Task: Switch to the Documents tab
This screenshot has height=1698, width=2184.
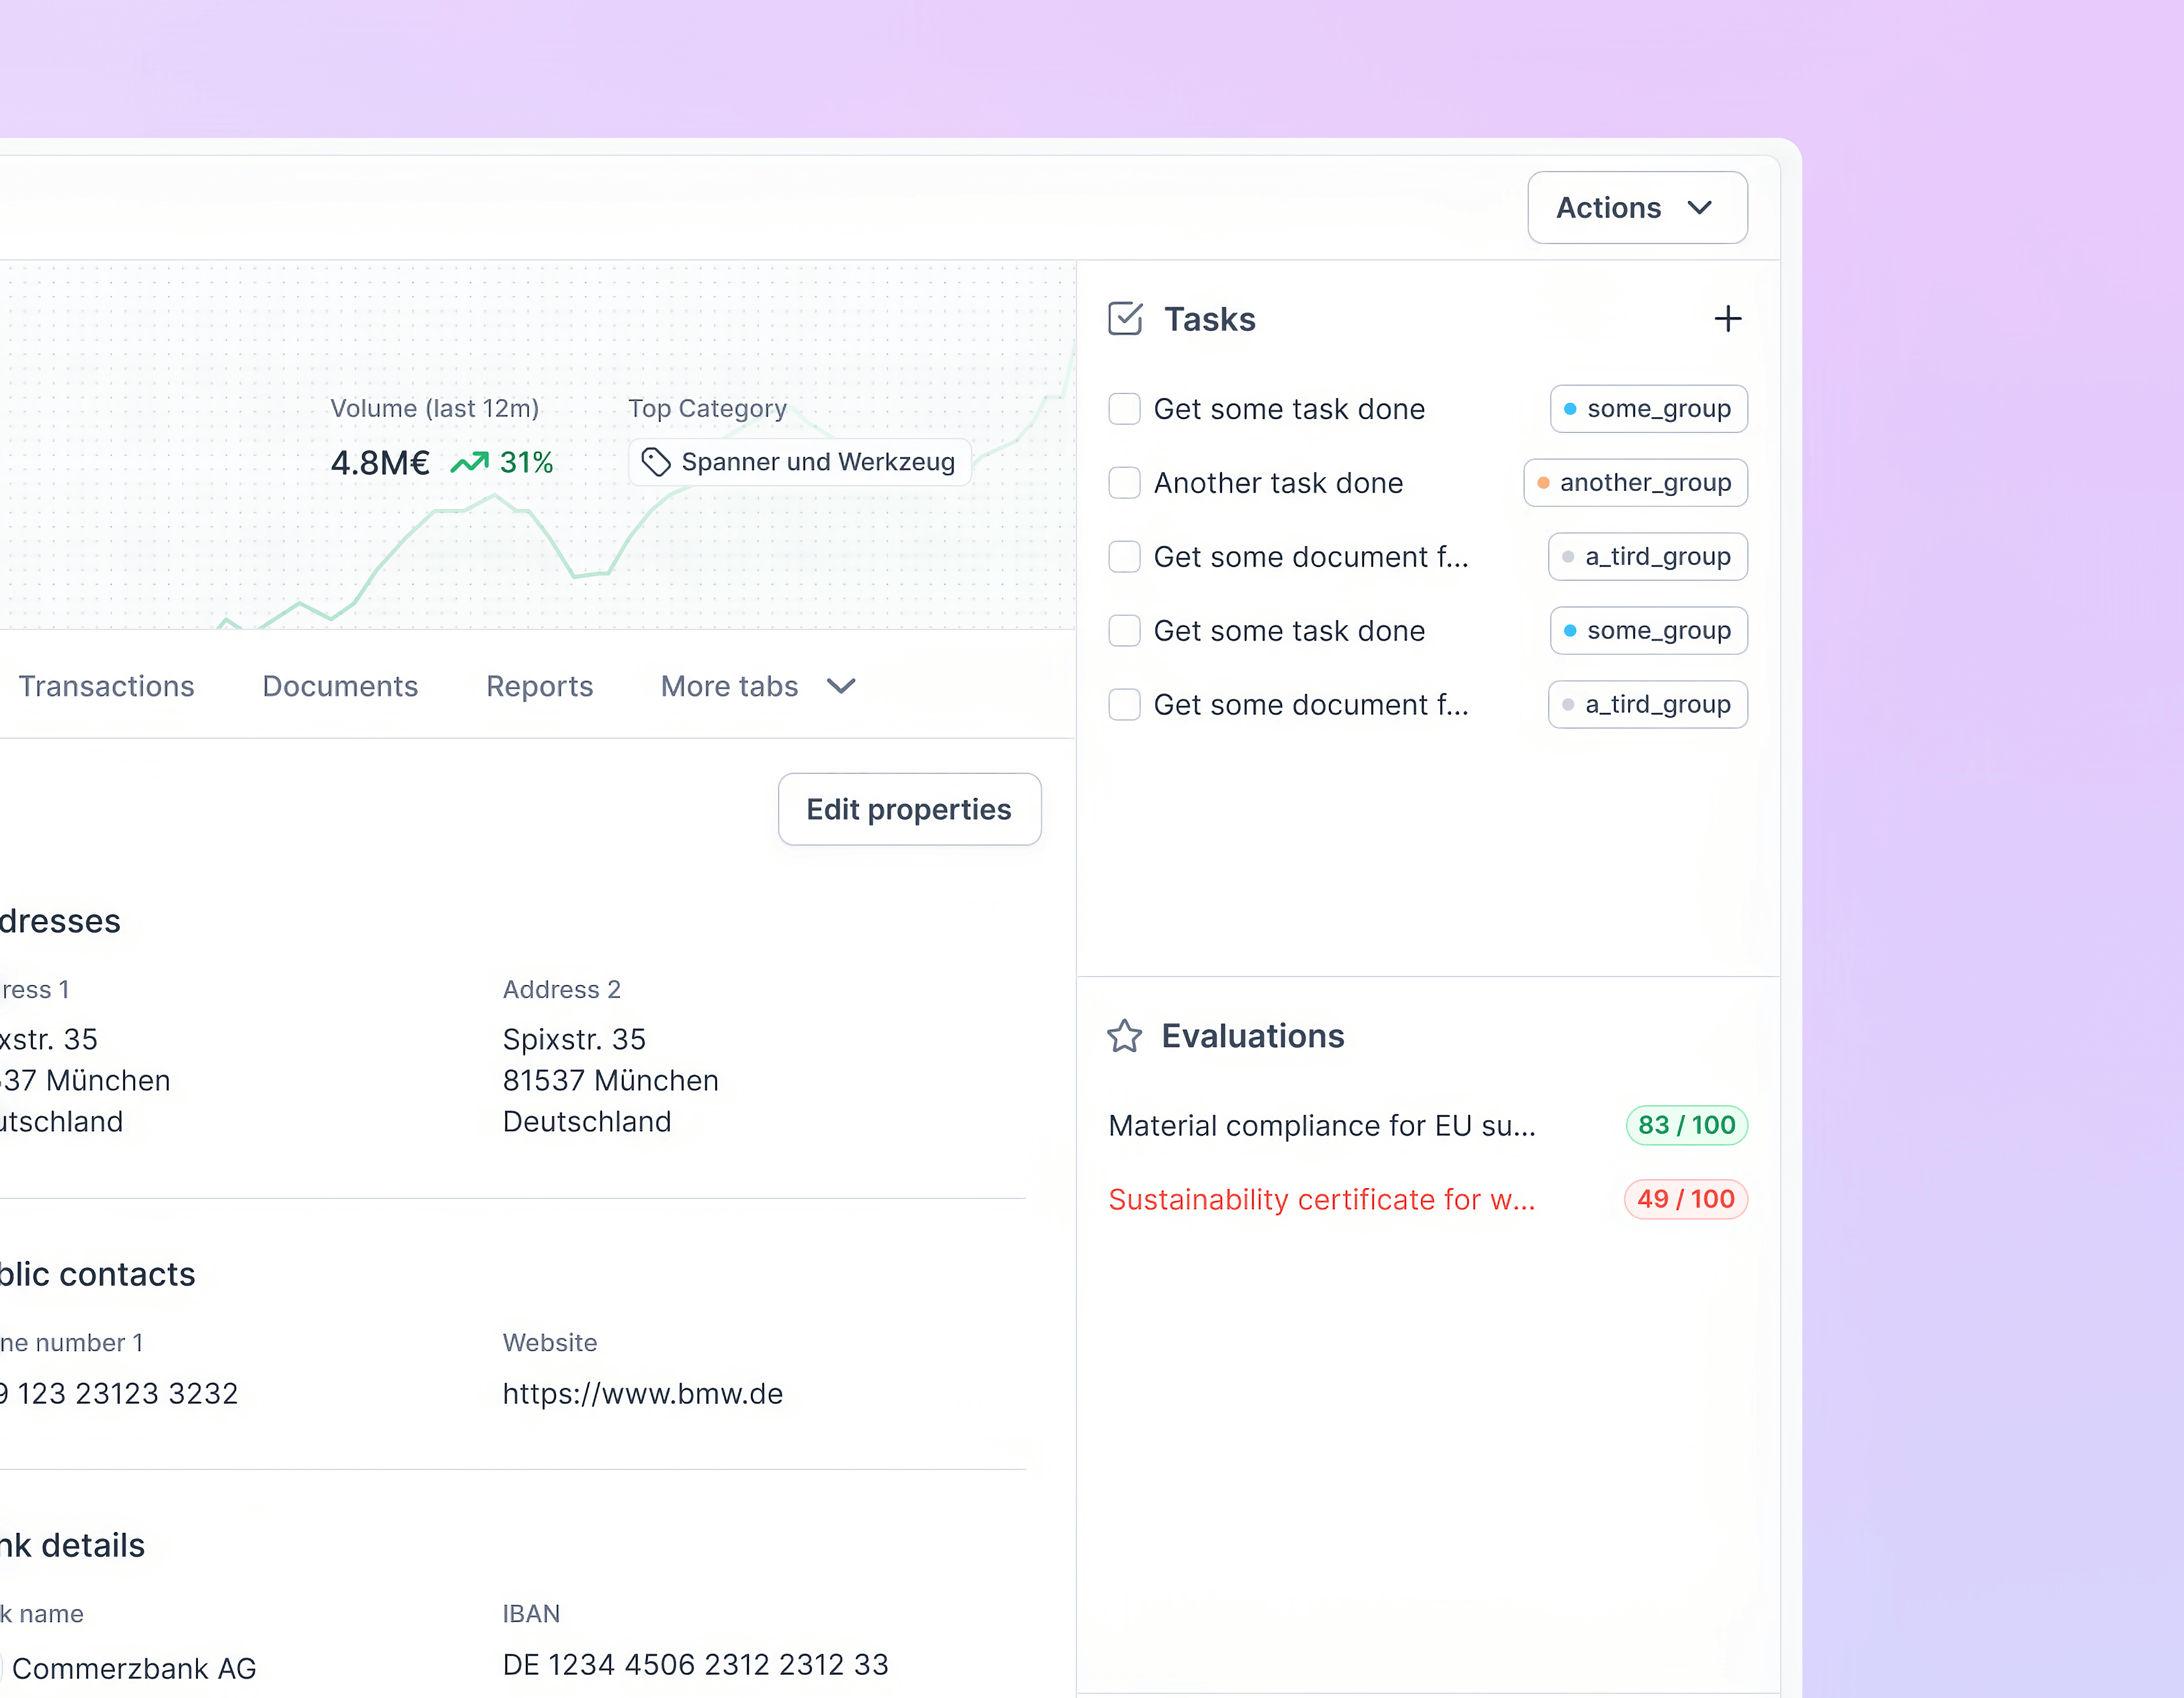Action: click(340, 686)
